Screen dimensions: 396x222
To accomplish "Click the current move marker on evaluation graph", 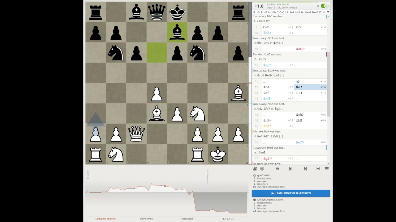I will click(165, 186).
